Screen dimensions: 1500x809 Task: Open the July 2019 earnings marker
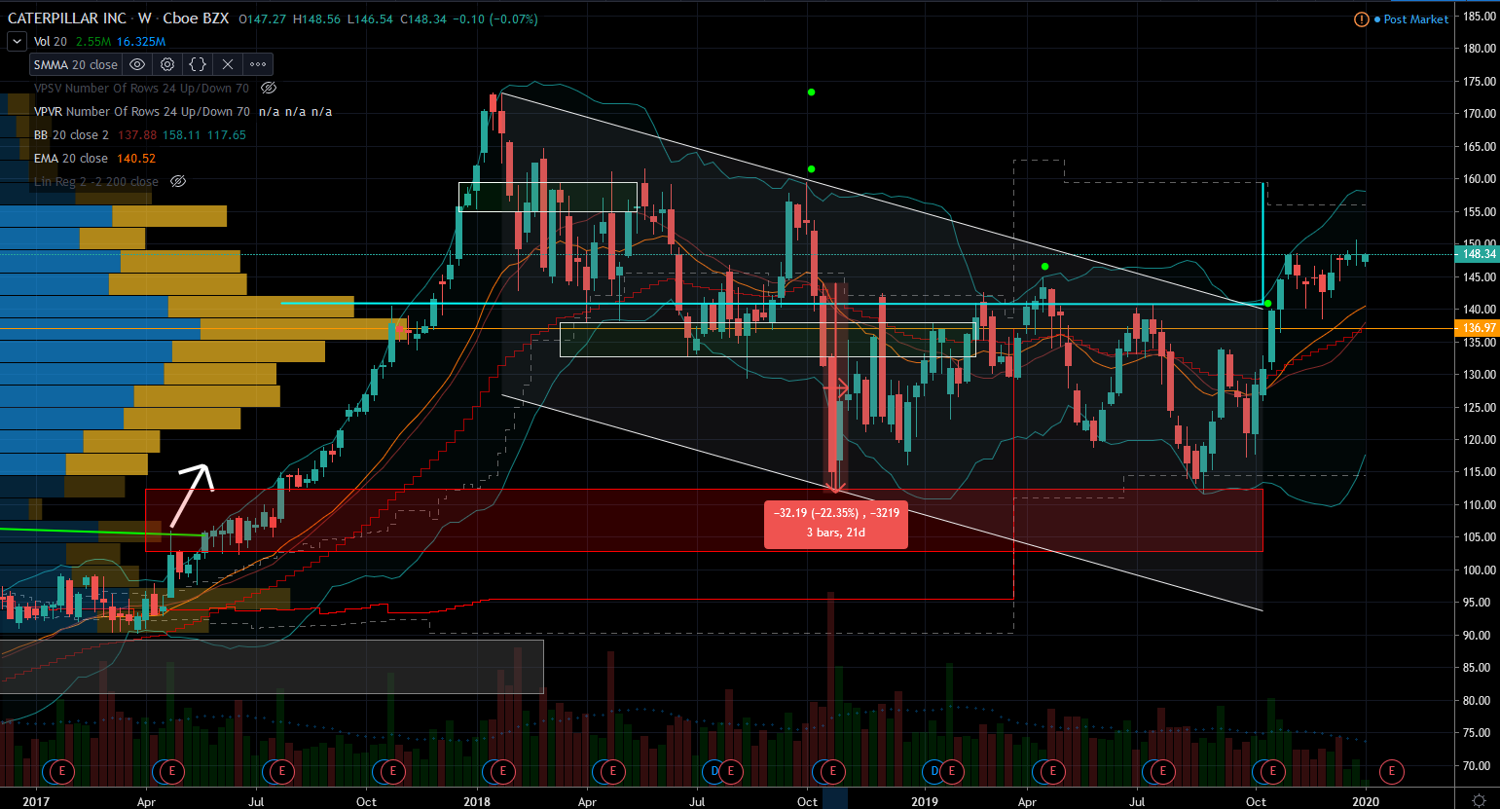[x=1162, y=771]
